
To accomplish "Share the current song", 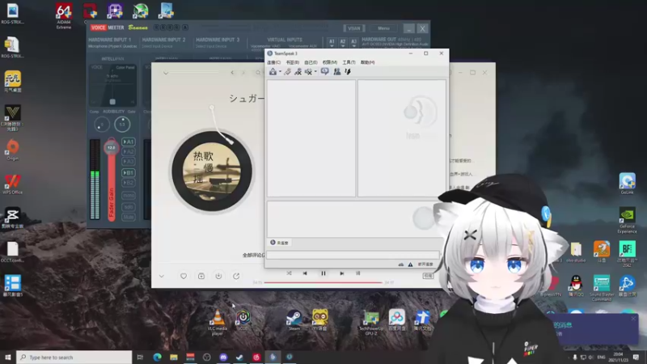I will (236, 276).
